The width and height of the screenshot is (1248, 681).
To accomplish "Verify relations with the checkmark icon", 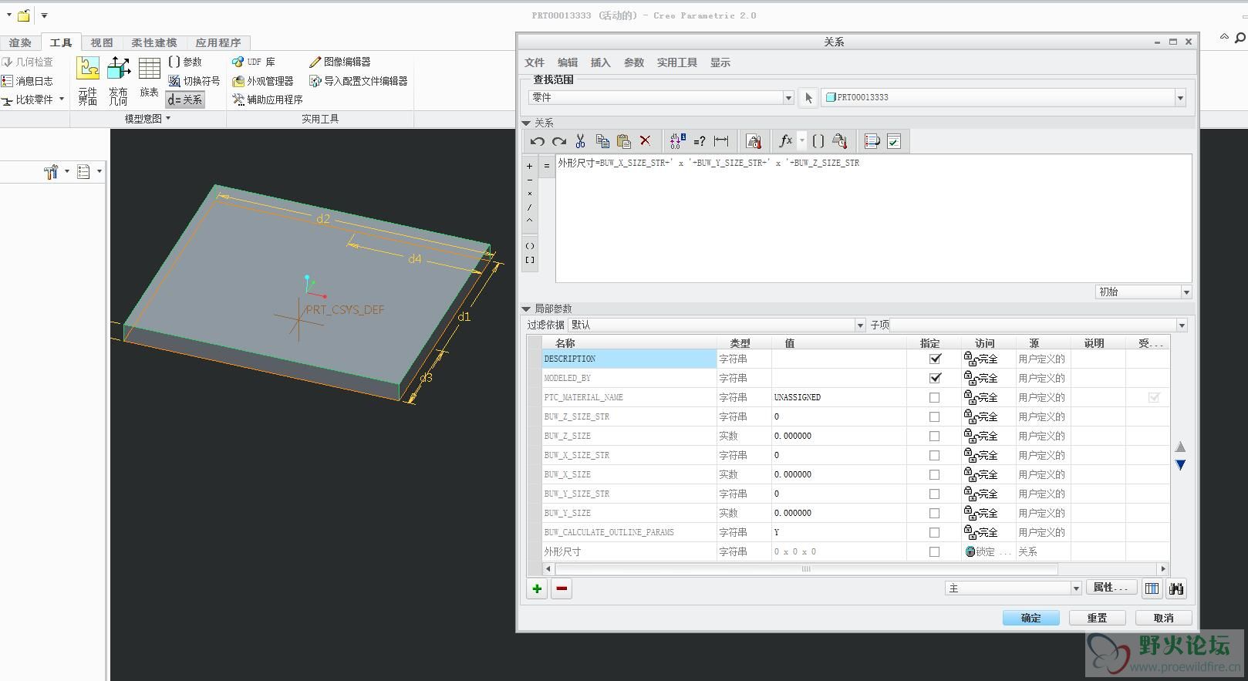I will [x=894, y=141].
